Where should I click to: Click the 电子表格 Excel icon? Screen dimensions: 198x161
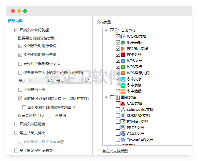point(123,43)
